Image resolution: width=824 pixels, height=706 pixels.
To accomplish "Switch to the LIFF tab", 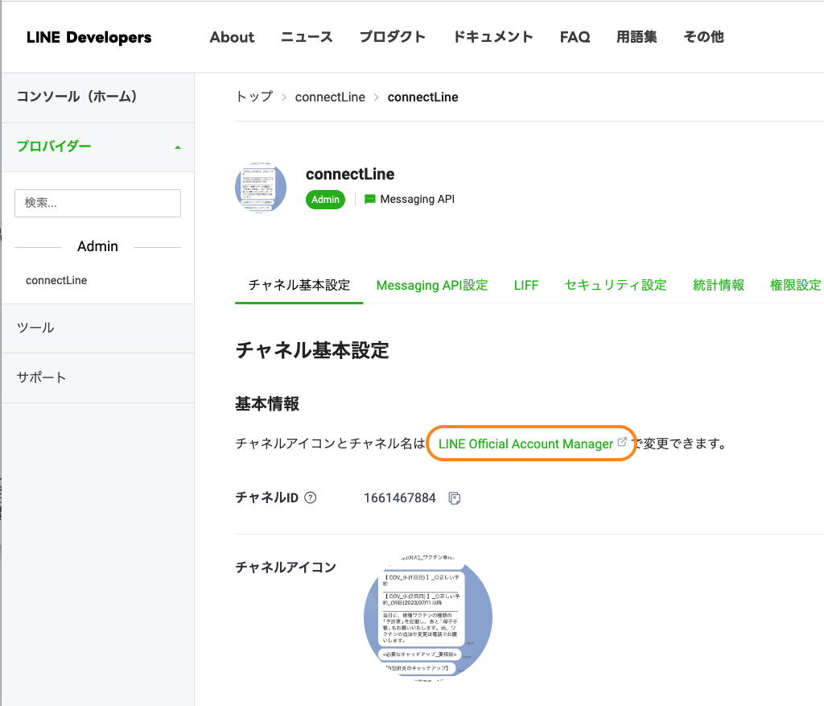I will [526, 286].
